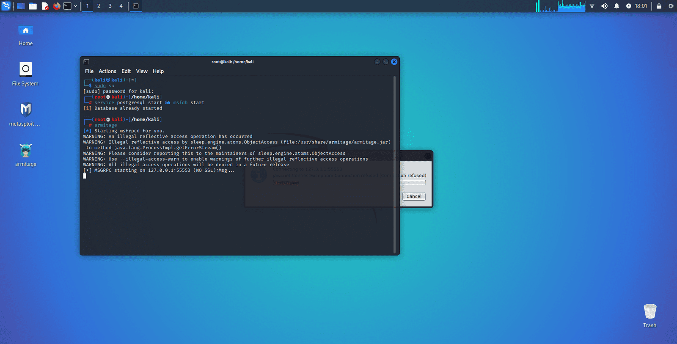Click 'MSGRPC starting on 127.0.0.1:55553' line
This screenshot has width=677, height=344.
click(x=159, y=171)
